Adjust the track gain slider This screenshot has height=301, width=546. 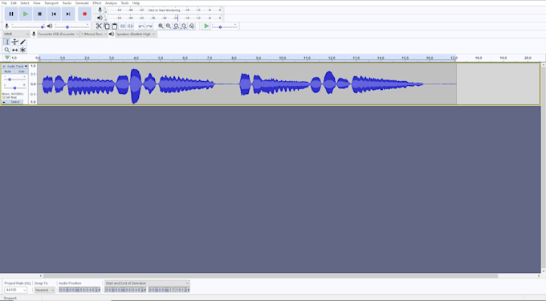[14, 79]
